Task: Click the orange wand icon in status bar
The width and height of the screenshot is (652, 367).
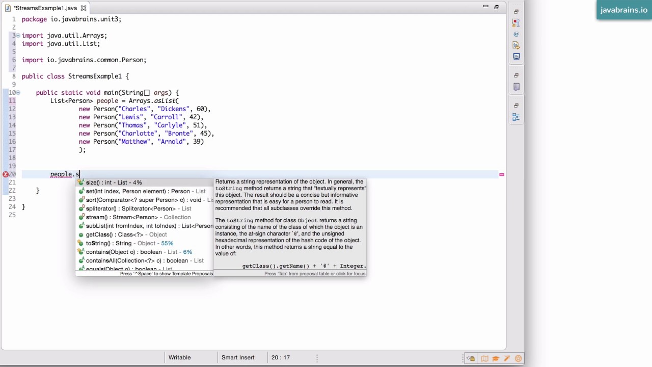Action: click(507, 358)
